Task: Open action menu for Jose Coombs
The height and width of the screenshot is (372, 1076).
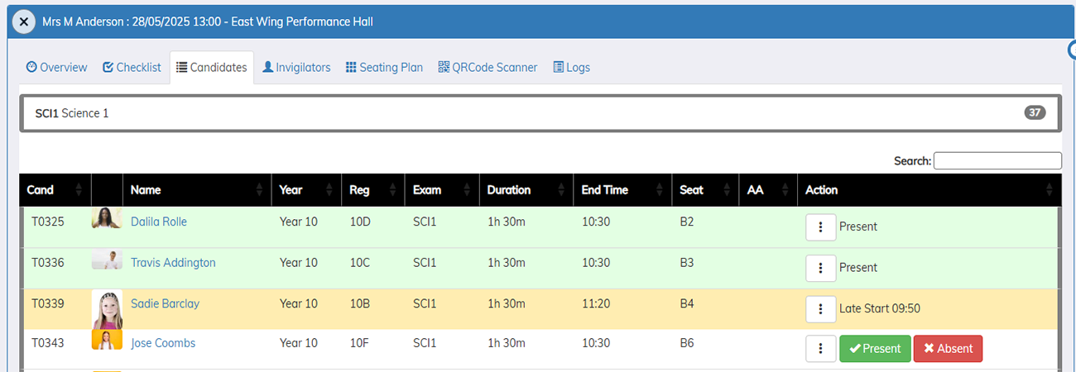Action: [820, 349]
